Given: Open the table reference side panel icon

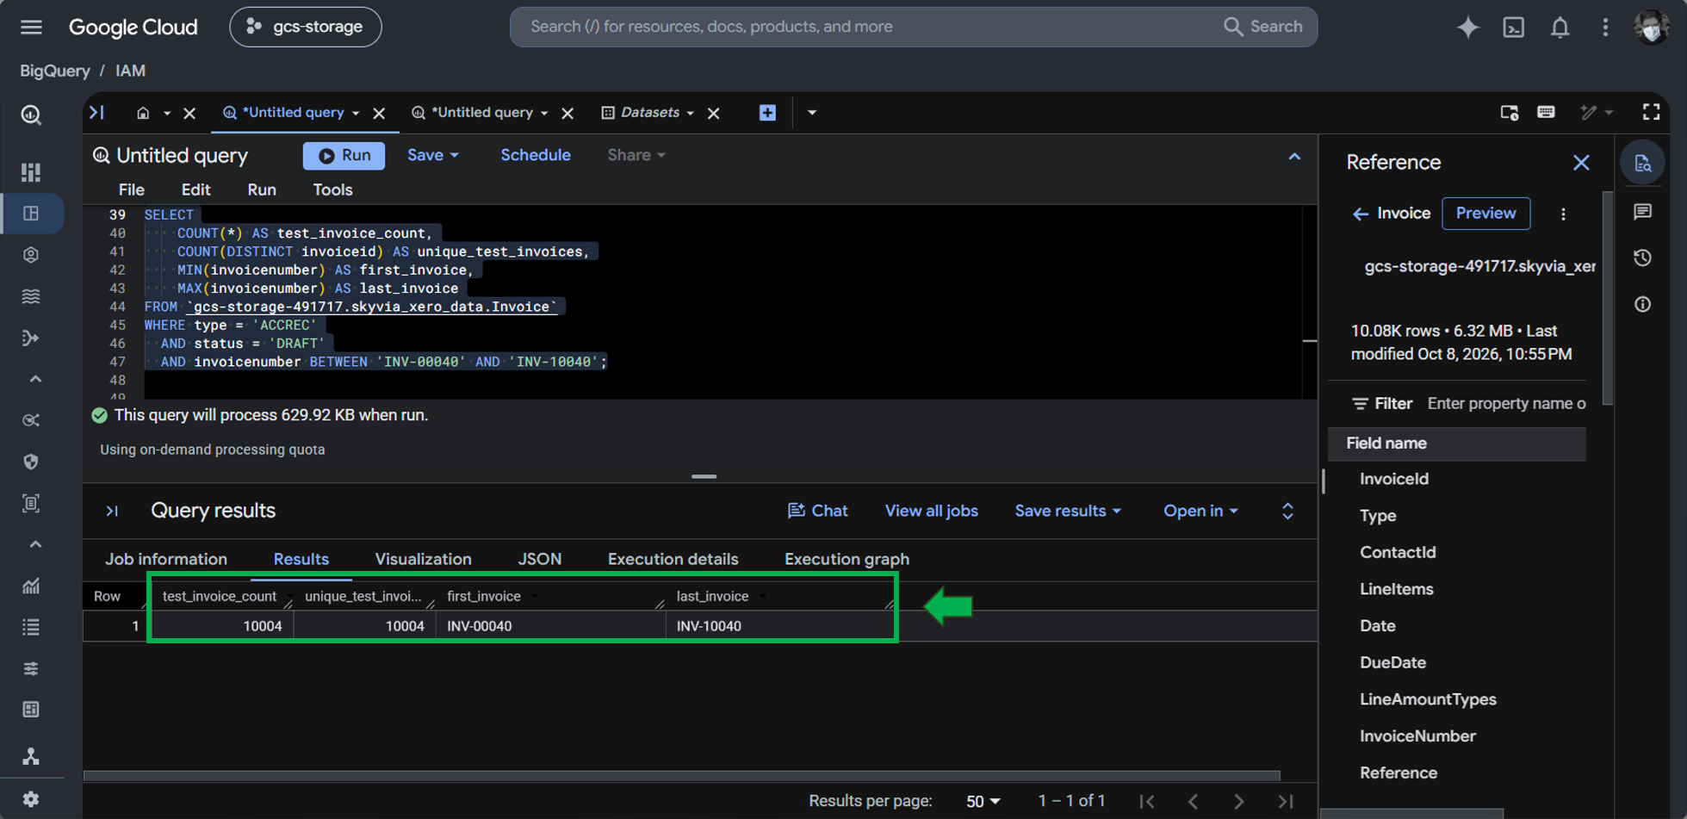Looking at the screenshot, I should [1642, 163].
